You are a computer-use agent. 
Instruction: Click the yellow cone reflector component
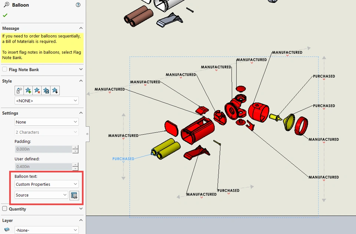pos(289,122)
